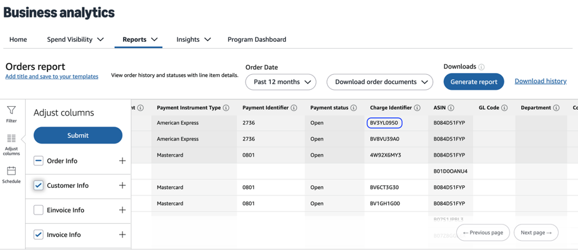Image resolution: width=578 pixels, height=252 pixels.
Task: Open the Filter panel icon
Action: pos(11,110)
